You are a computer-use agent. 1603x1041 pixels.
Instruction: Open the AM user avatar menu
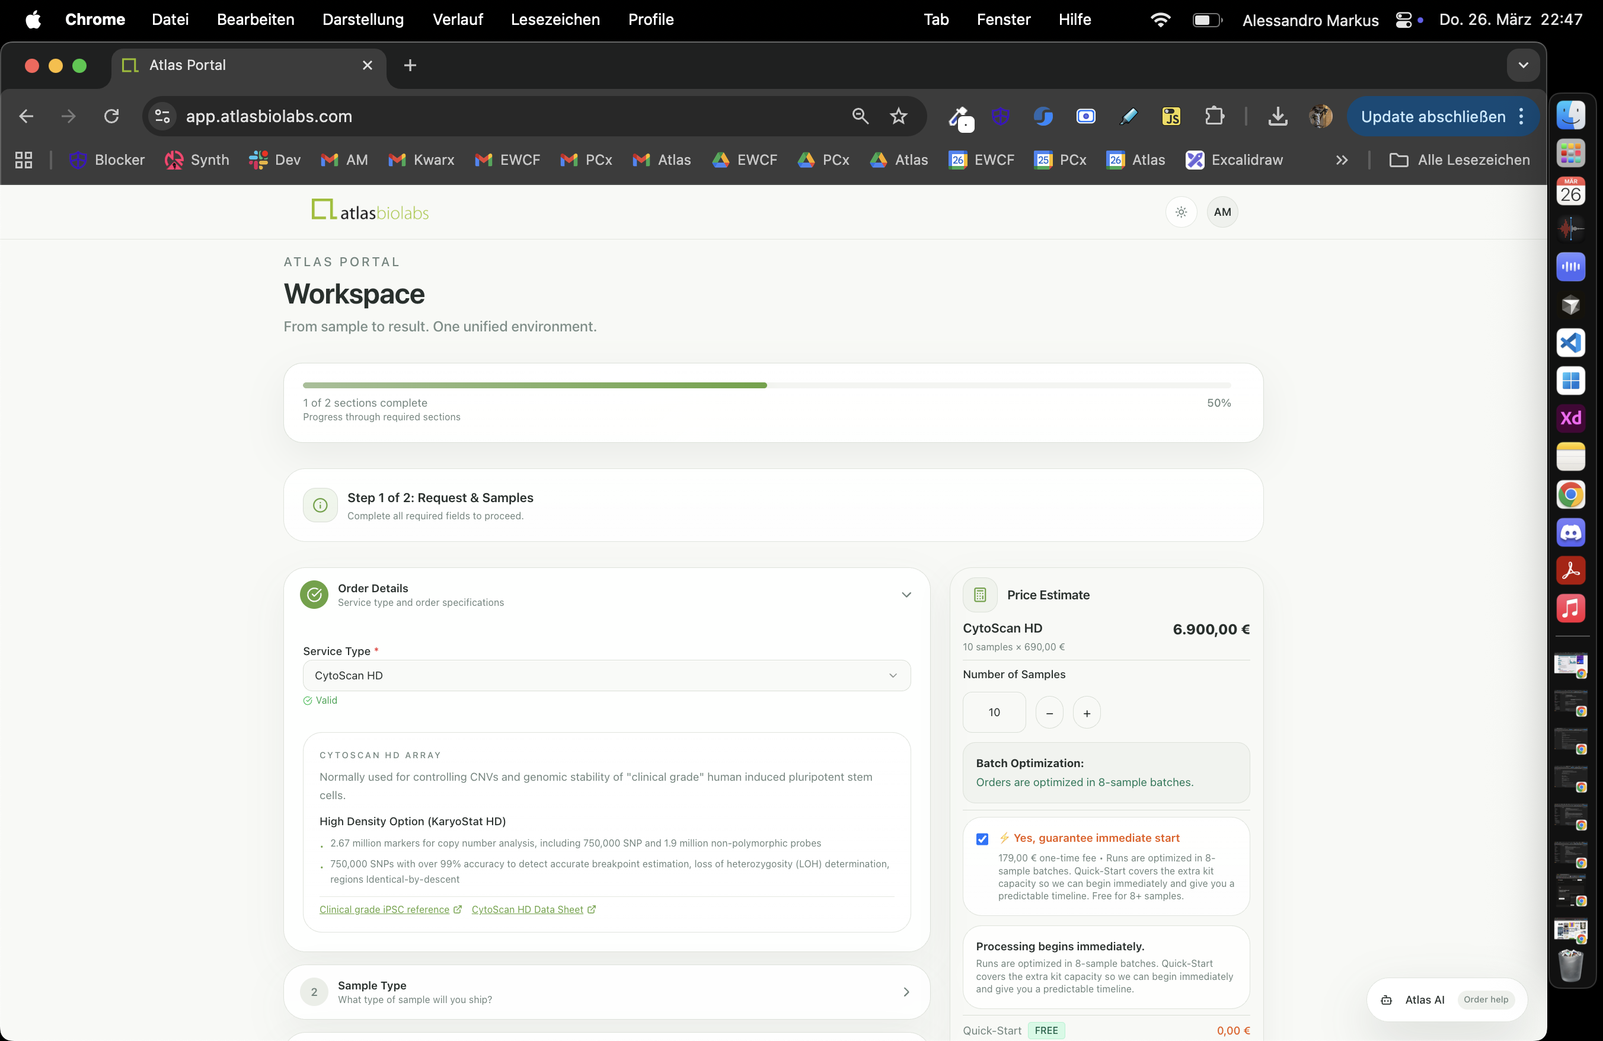pyautogui.click(x=1222, y=212)
